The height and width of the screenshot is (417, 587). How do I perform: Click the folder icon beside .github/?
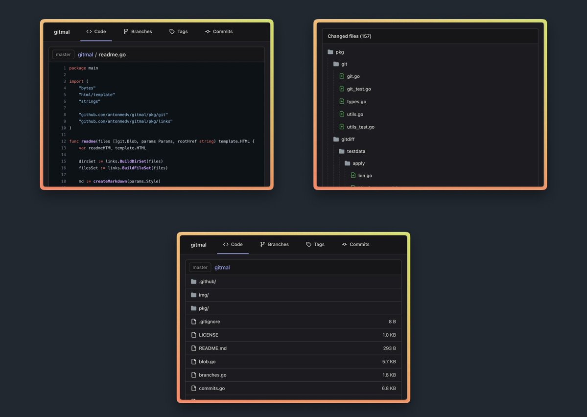pos(194,281)
